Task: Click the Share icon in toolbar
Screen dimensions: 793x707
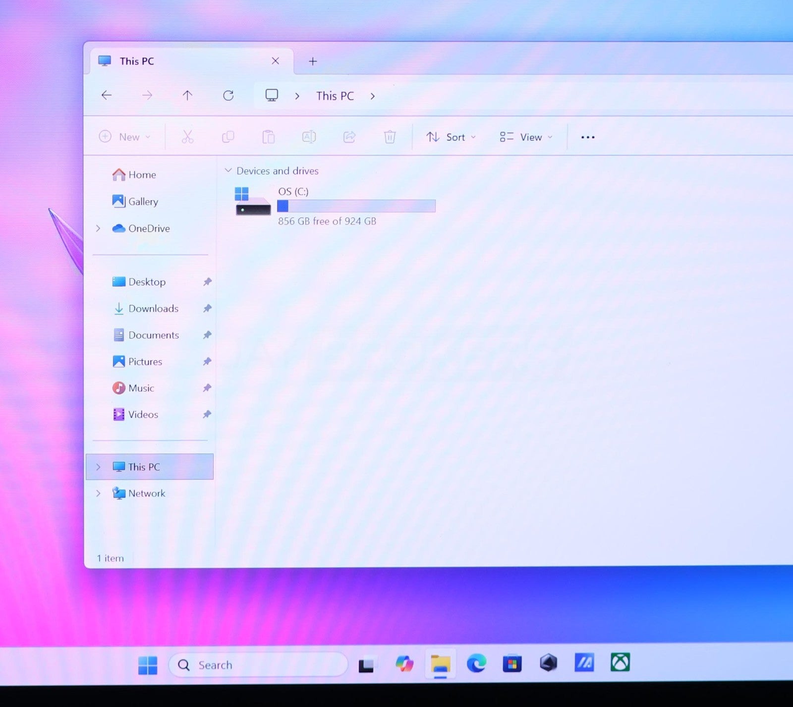Action: [349, 137]
